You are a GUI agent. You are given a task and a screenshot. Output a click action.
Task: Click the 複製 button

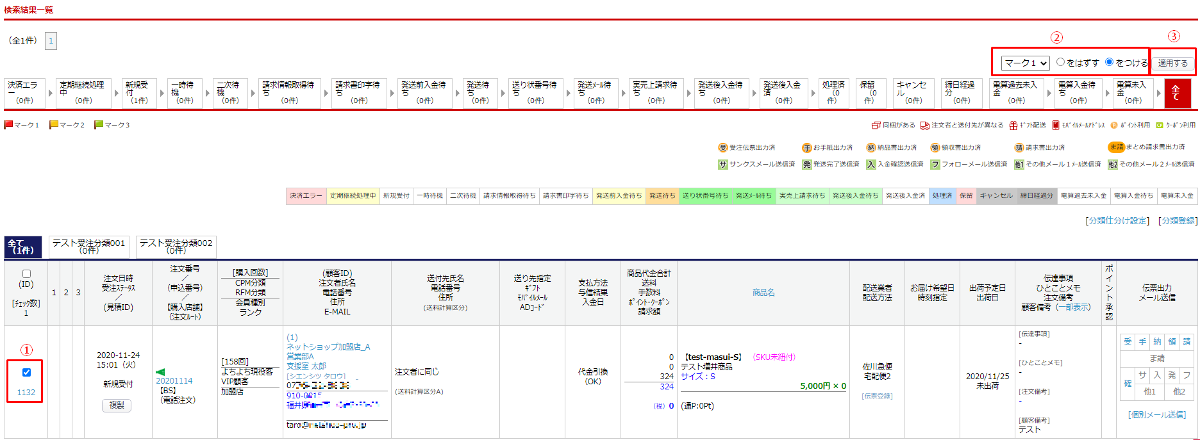click(x=117, y=405)
